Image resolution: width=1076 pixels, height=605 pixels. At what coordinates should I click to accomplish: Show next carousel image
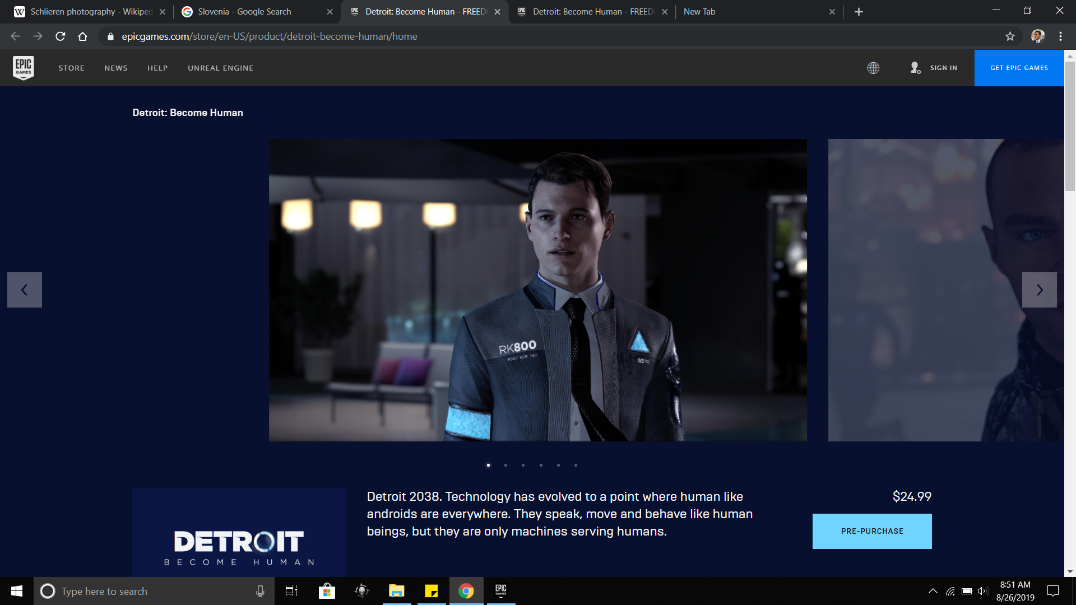[1040, 290]
